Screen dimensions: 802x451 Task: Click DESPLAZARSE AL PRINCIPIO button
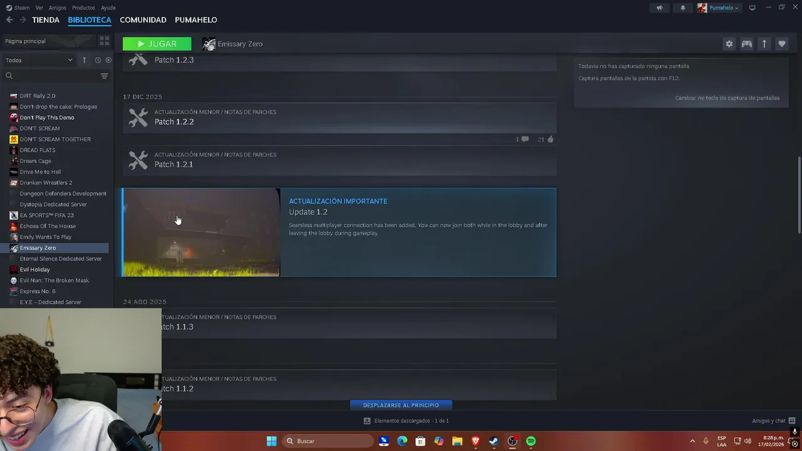click(x=401, y=405)
